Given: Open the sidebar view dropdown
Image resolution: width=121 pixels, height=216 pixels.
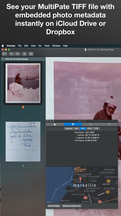Looking at the screenshot, I should pos(5,54).
